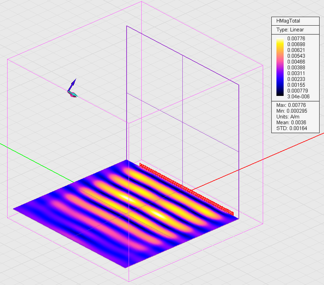Click the 0.00776 top legend value
The height and width of the screenshot is (285, 324).
(x=294, y=38)
